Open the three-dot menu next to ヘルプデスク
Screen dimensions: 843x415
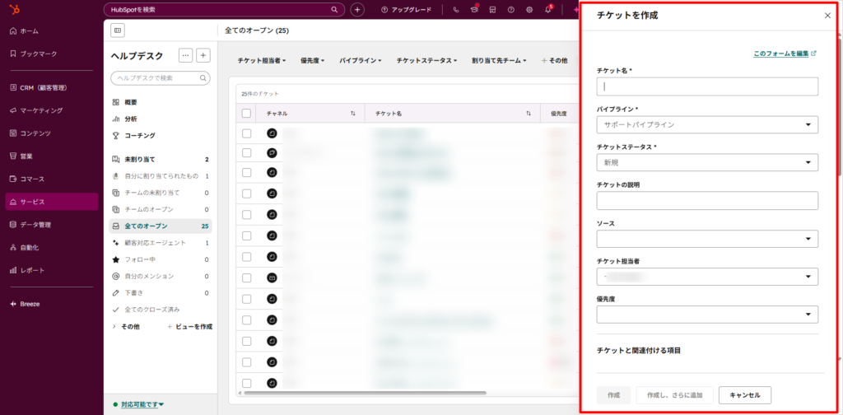click(x=186, y=55)
